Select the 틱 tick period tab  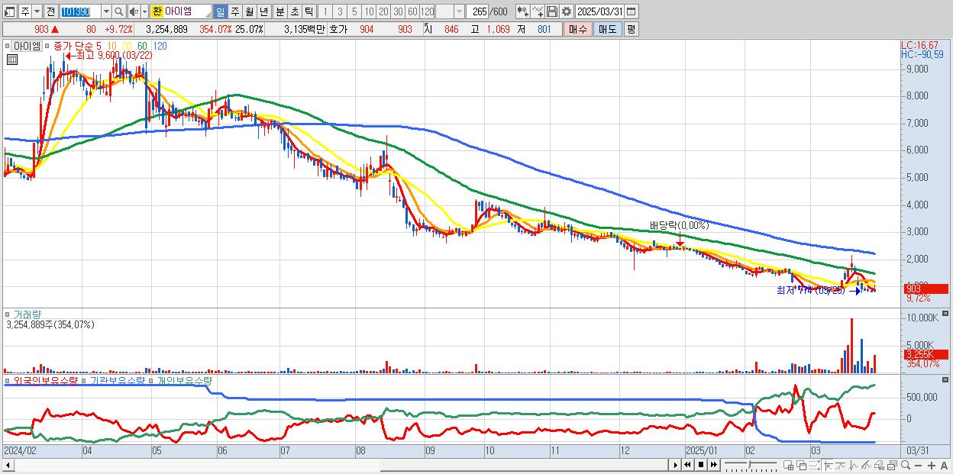pos(309,11)
